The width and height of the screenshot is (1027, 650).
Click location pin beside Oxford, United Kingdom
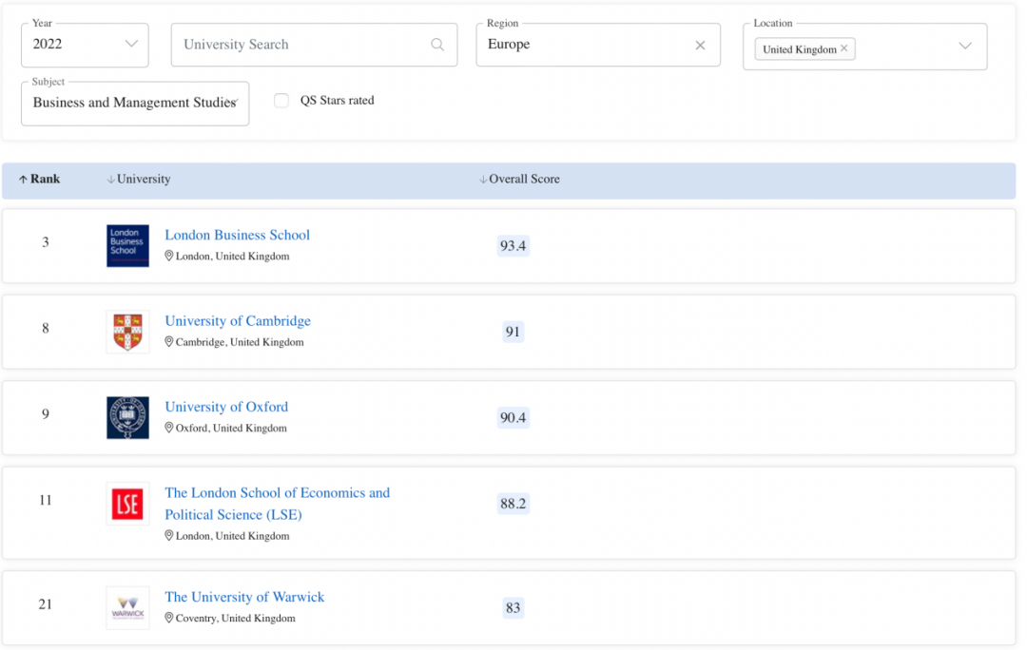coord(169,428)
